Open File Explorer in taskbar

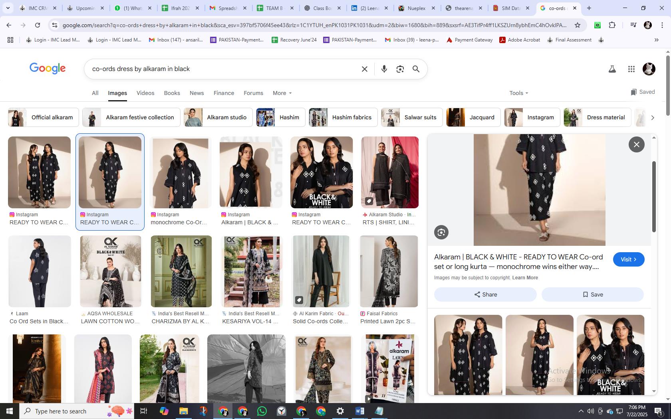(x=183, y=411)
